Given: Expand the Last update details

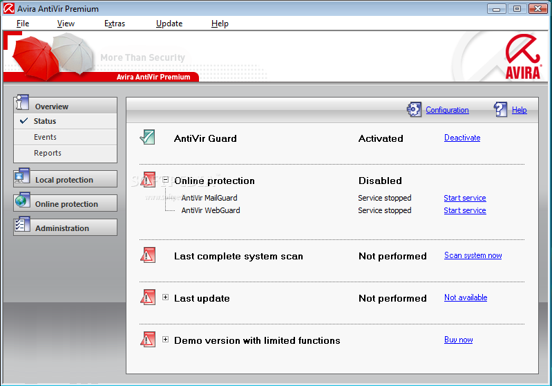Looking at the screenshot, I should coord(165,297).
